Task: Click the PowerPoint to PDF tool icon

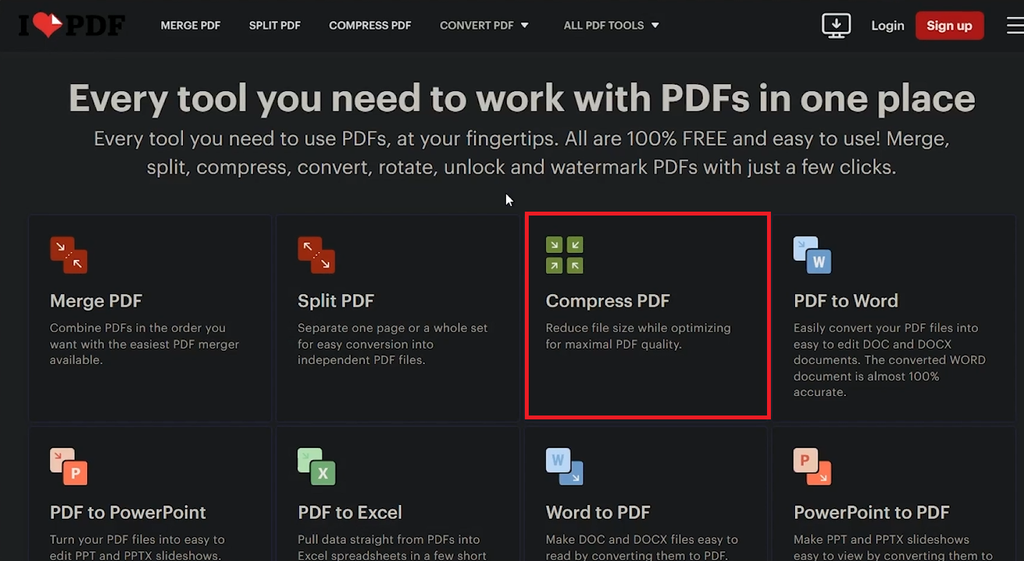Action: 812,467
